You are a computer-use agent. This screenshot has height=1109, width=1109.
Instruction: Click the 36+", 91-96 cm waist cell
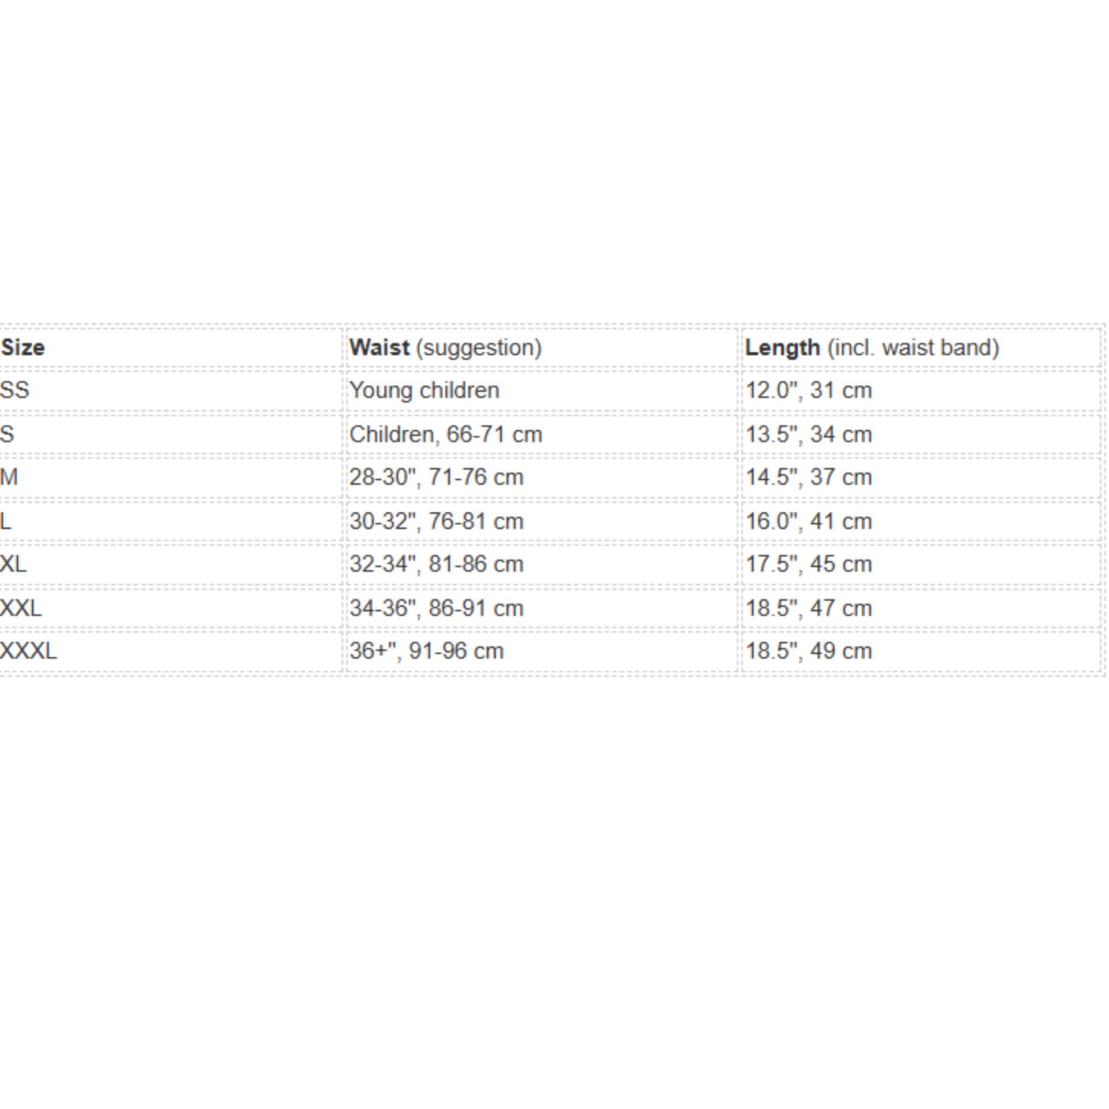(x=426, y=651)
